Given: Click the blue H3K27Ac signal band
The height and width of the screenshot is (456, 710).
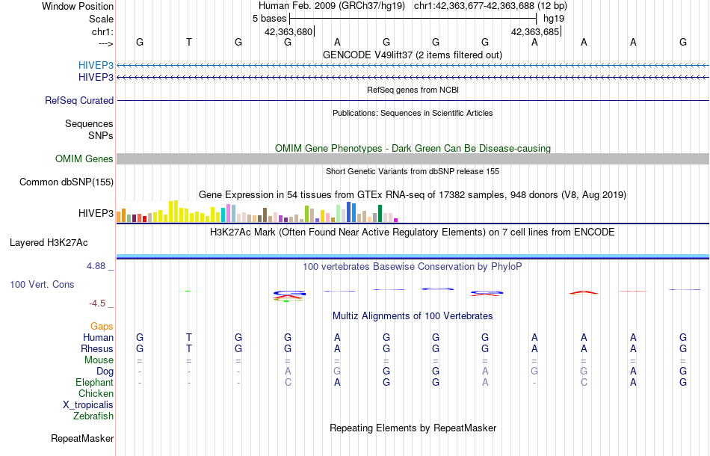Looking at the screenshot, I should pyautogui.click(x=413, y=256).
